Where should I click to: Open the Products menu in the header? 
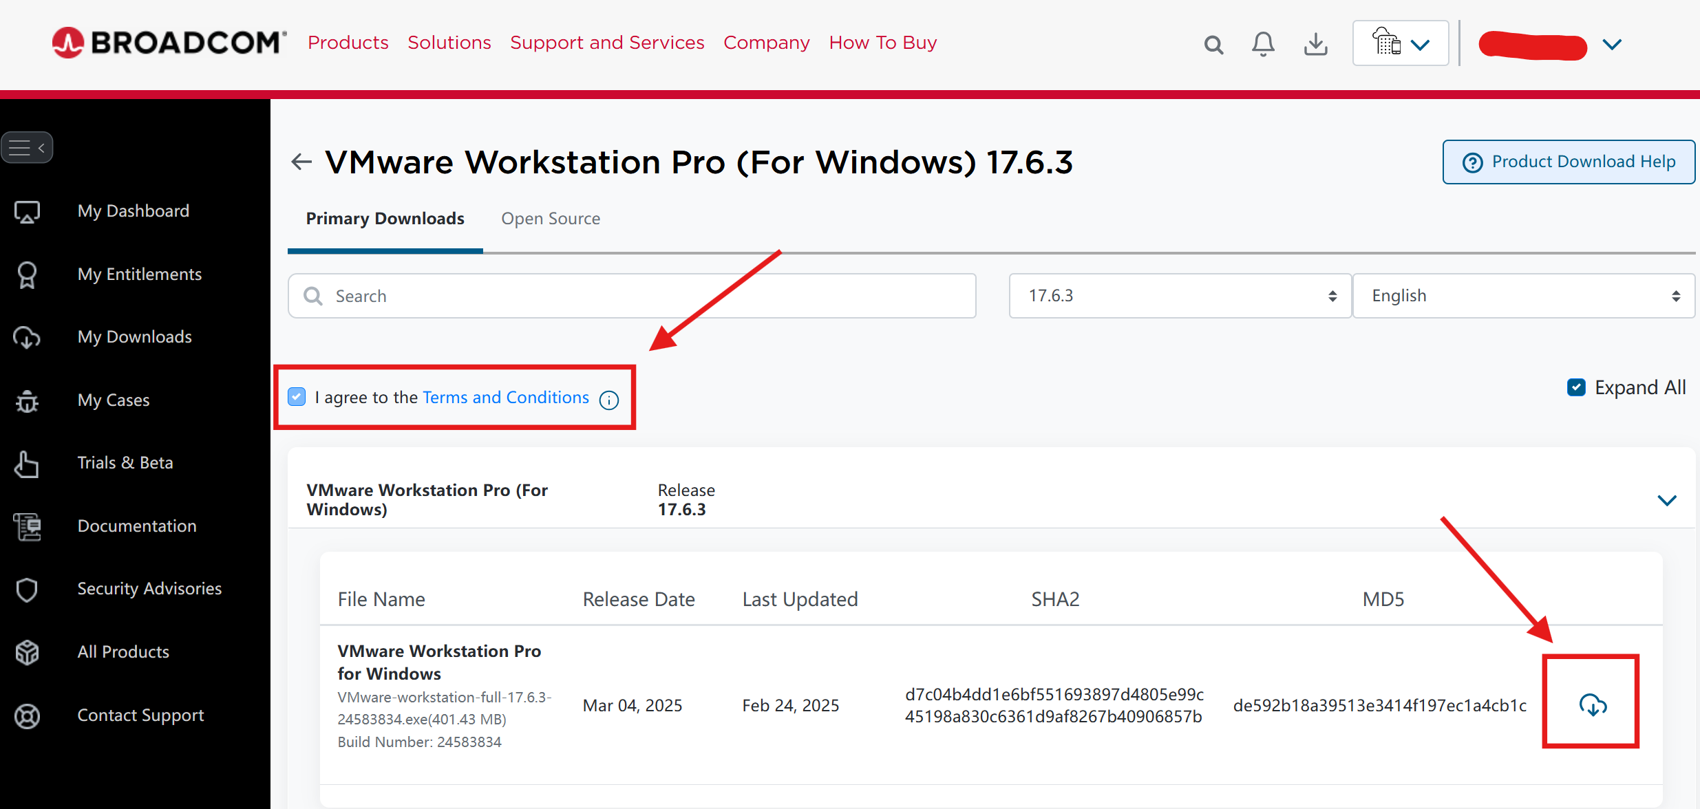[x=348, y=43]
